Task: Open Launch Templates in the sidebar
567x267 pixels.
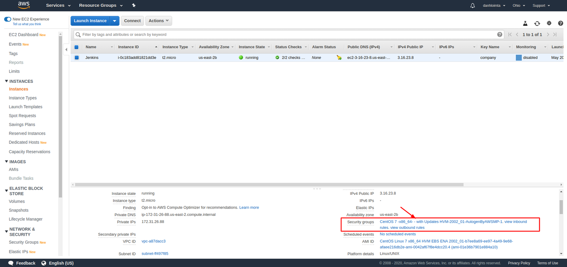Action: (25, 107)
